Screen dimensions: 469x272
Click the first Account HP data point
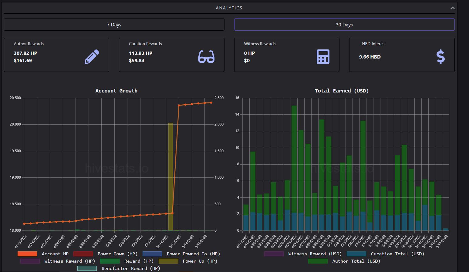[x=24, y=224]
